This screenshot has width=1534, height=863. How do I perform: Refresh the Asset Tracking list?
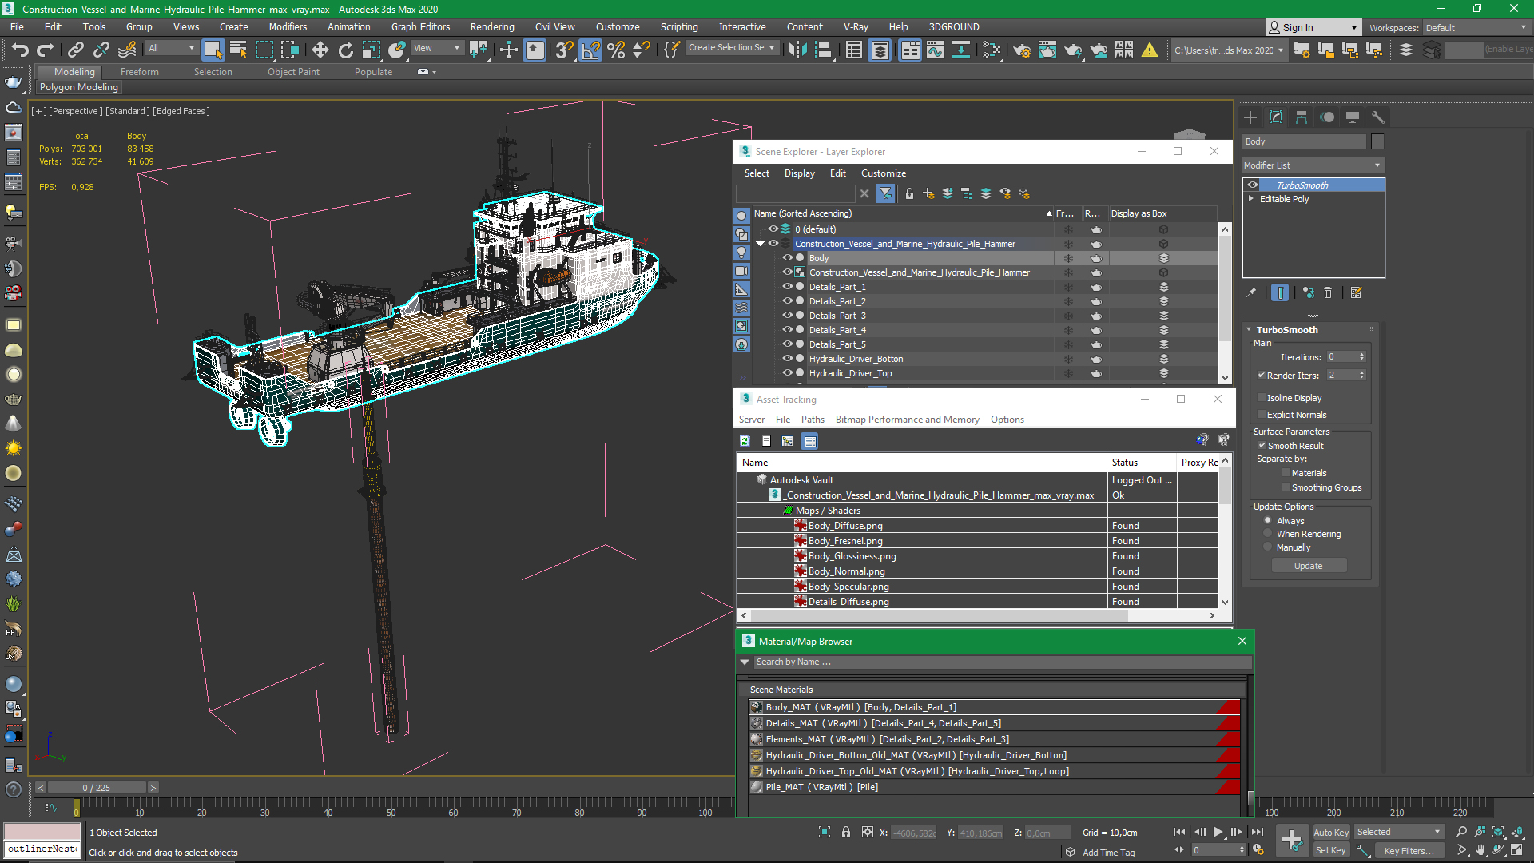745,440
